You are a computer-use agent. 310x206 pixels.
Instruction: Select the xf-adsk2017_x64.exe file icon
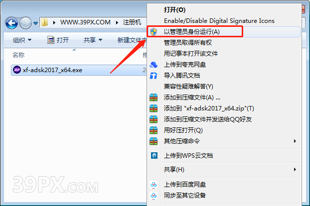coord(17,70)
